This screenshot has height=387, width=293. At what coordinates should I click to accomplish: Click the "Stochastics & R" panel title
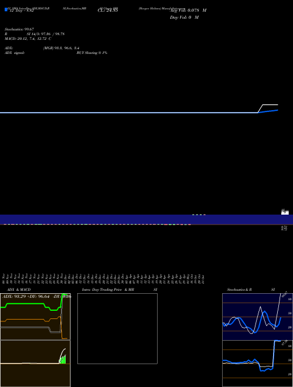pos(239,290)
